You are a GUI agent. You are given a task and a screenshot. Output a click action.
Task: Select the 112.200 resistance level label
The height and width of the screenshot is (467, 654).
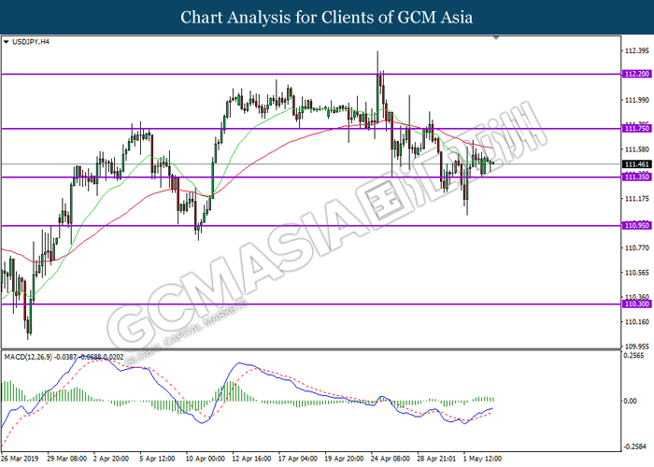pos(636,74)
